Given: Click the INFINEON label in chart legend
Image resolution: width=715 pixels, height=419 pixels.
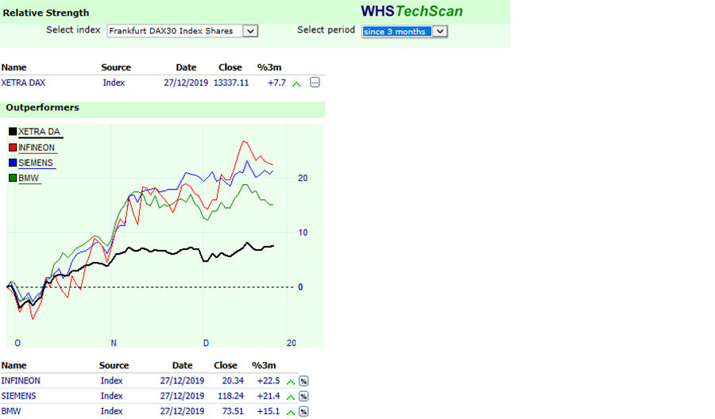Looking at the screenshot, I should tap(37, 148).
